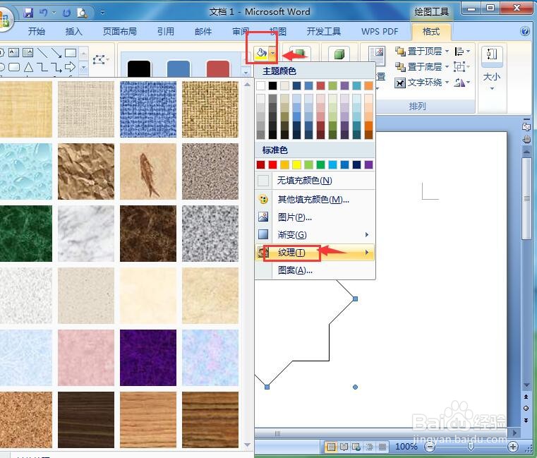
Task: Select the crumpled brown paper texture
Action: pos(86,171)
